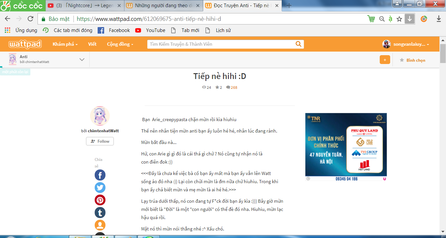
Task: Share the chapter on Pinterest
Action: tap(100, 200)
